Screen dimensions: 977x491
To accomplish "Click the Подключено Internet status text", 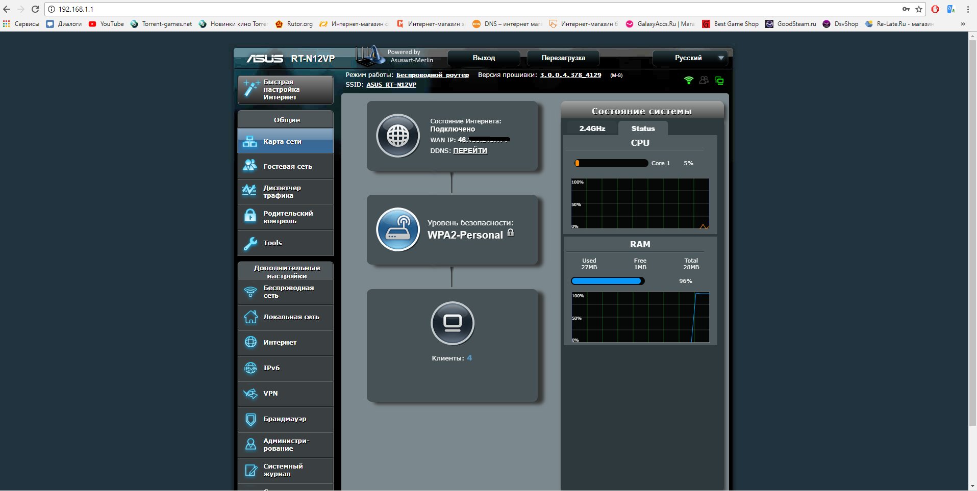I will pos(453,129).
